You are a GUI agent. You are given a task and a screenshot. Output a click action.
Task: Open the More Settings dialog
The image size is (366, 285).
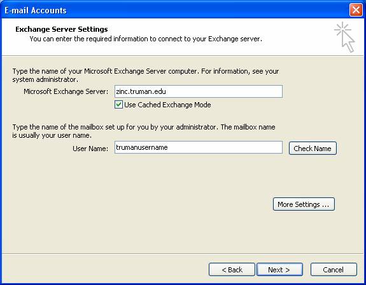304,204
